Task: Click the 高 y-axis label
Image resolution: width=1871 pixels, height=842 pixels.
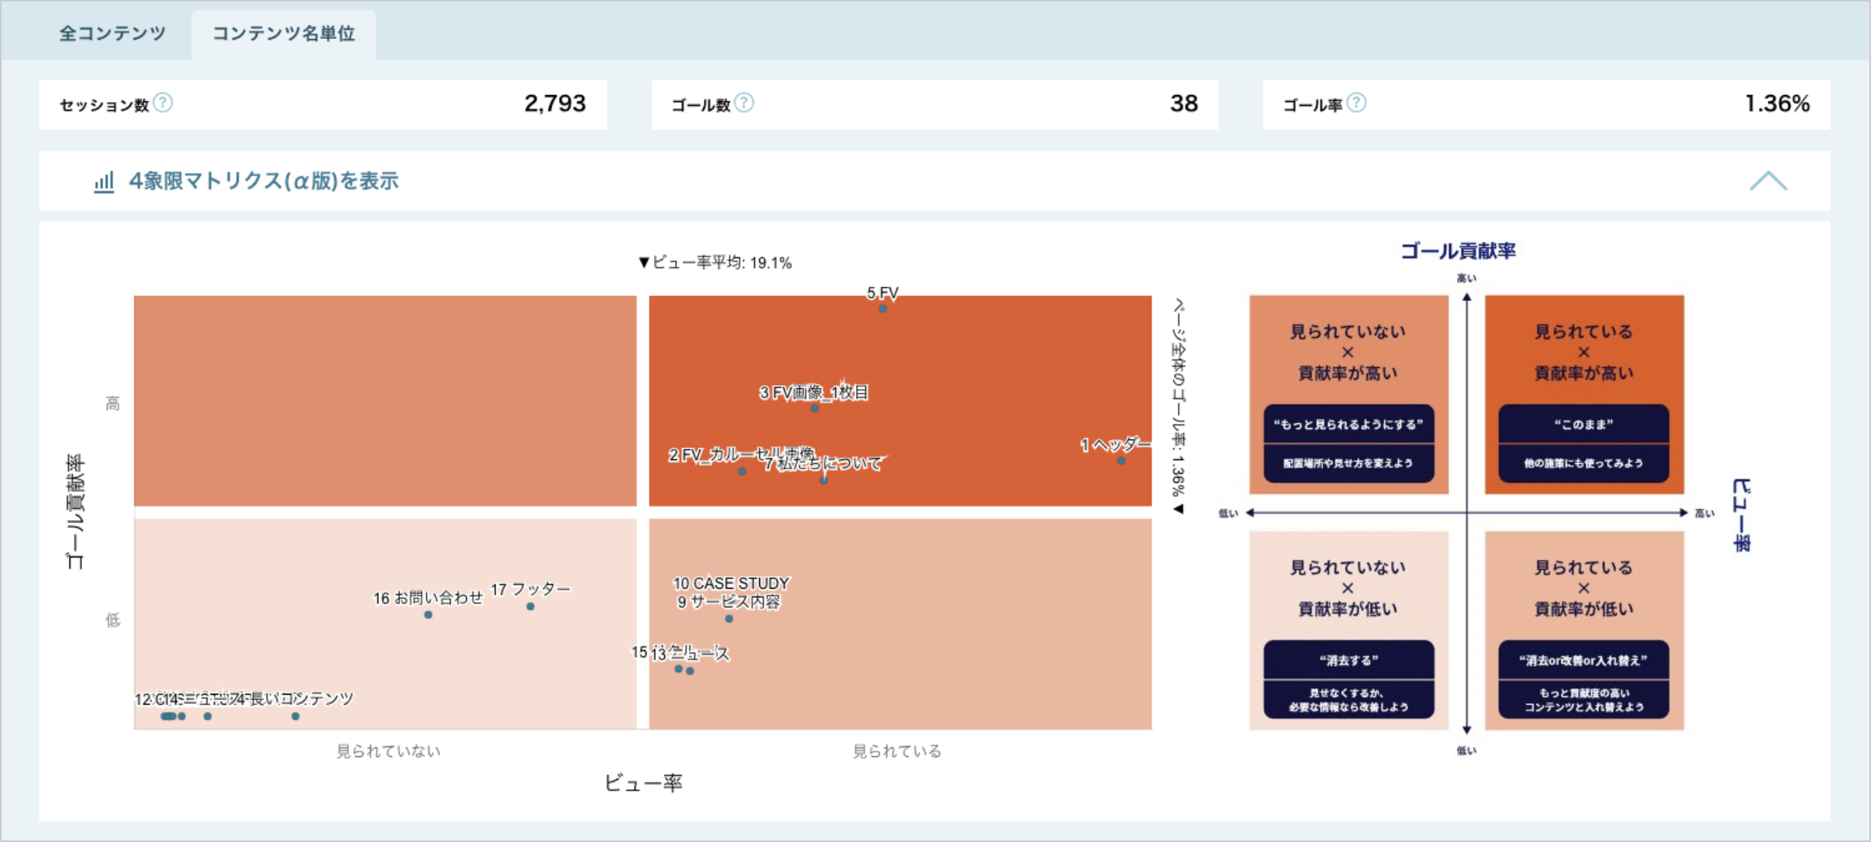Action: 113,403
